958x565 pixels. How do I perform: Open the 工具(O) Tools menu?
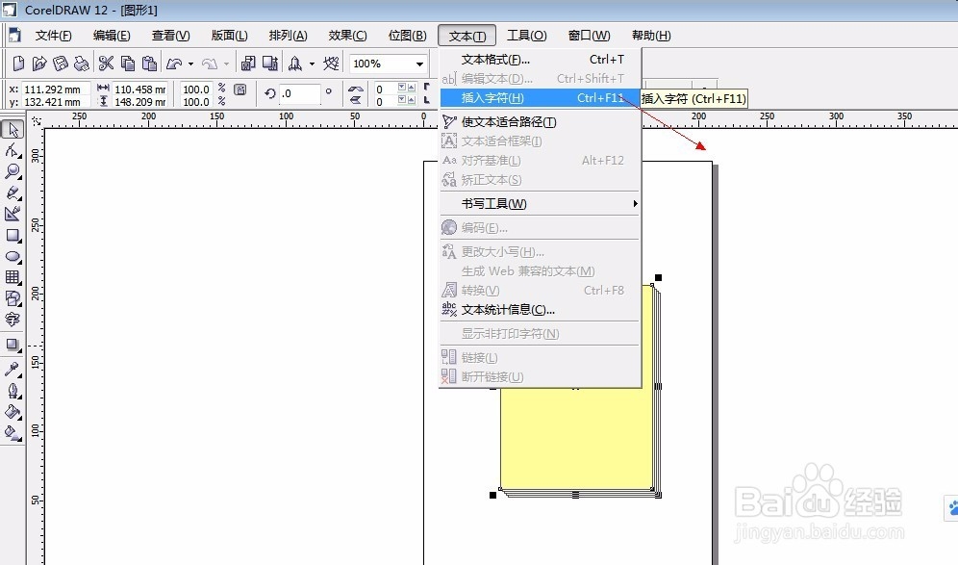pos(527,36)
